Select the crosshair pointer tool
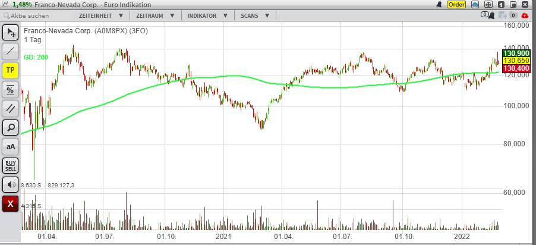 pyautogui.click(x=11, y=33)
